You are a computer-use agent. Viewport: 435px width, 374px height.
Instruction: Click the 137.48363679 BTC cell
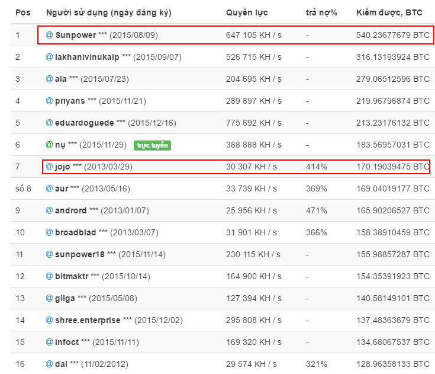393,321
